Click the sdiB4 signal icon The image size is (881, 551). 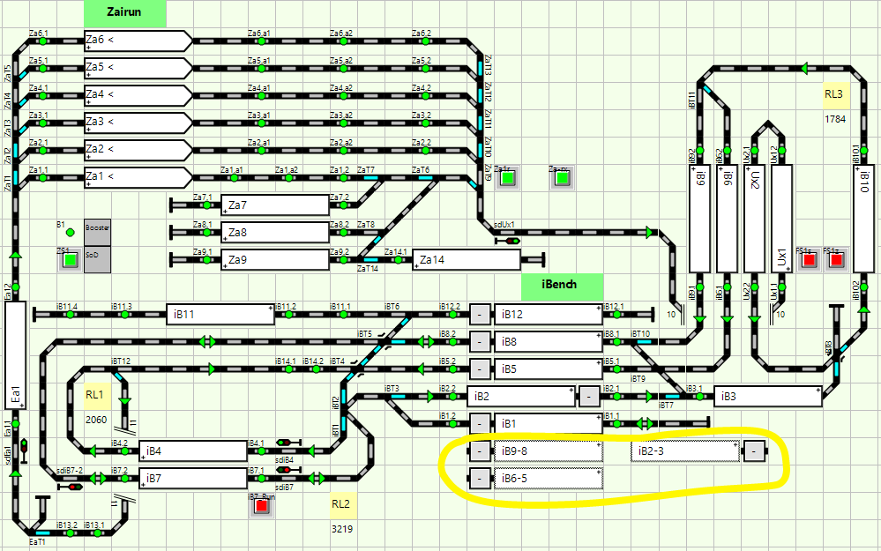286,443
